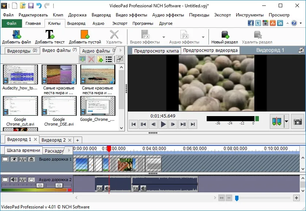Play the sequence preview
Screen dimensions: 306x211
click(163, 124)
